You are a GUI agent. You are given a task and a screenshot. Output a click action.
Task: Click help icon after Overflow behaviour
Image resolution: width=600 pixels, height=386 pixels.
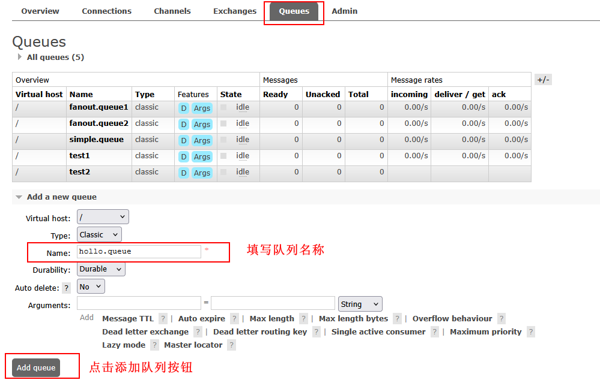pyautogui.click(x=501, y=319)
